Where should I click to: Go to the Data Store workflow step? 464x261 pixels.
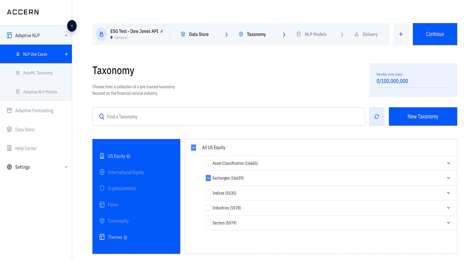tap(199, 34)
